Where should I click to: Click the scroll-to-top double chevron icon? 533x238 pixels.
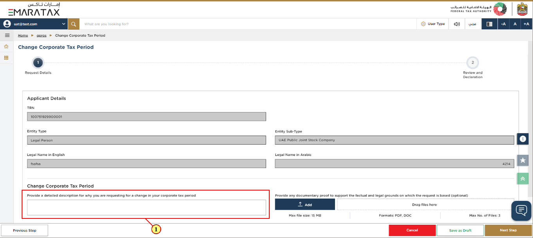click(x=522, y=179)
